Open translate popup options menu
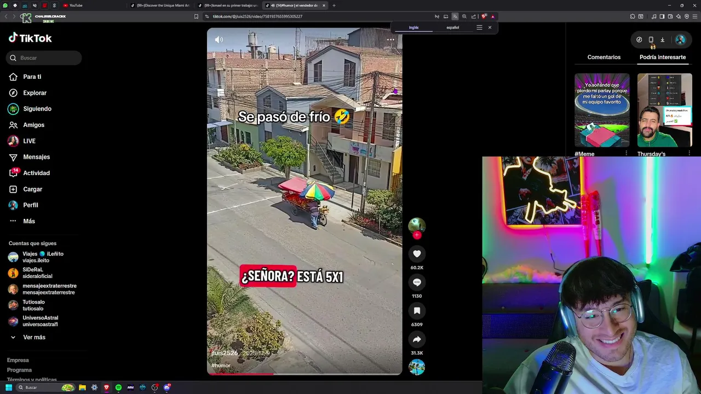 point(479,27)
